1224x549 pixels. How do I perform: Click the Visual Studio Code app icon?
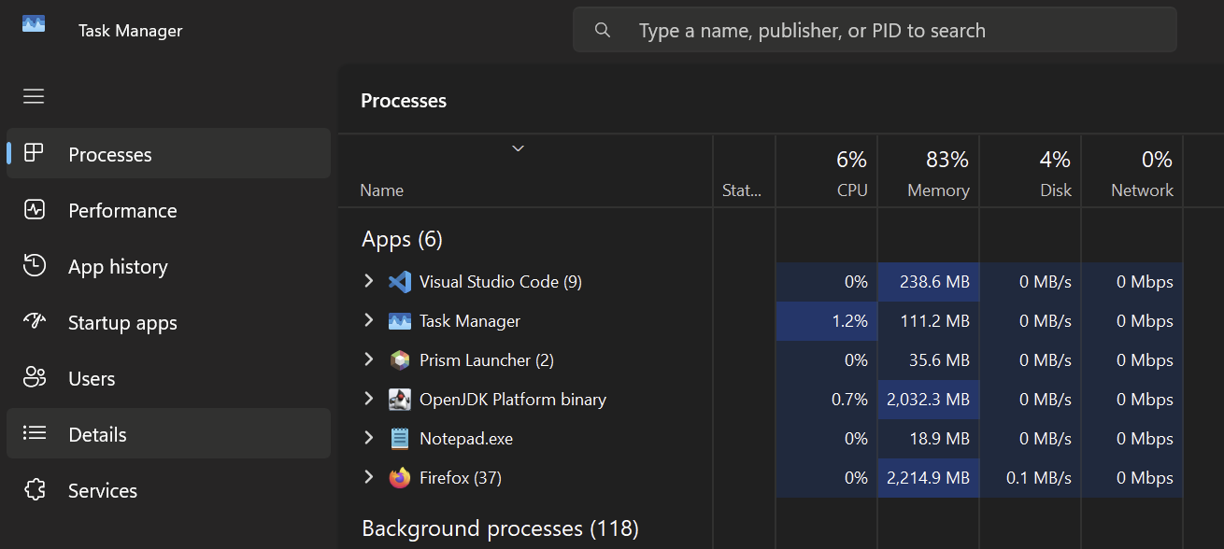tap(400, 282)
